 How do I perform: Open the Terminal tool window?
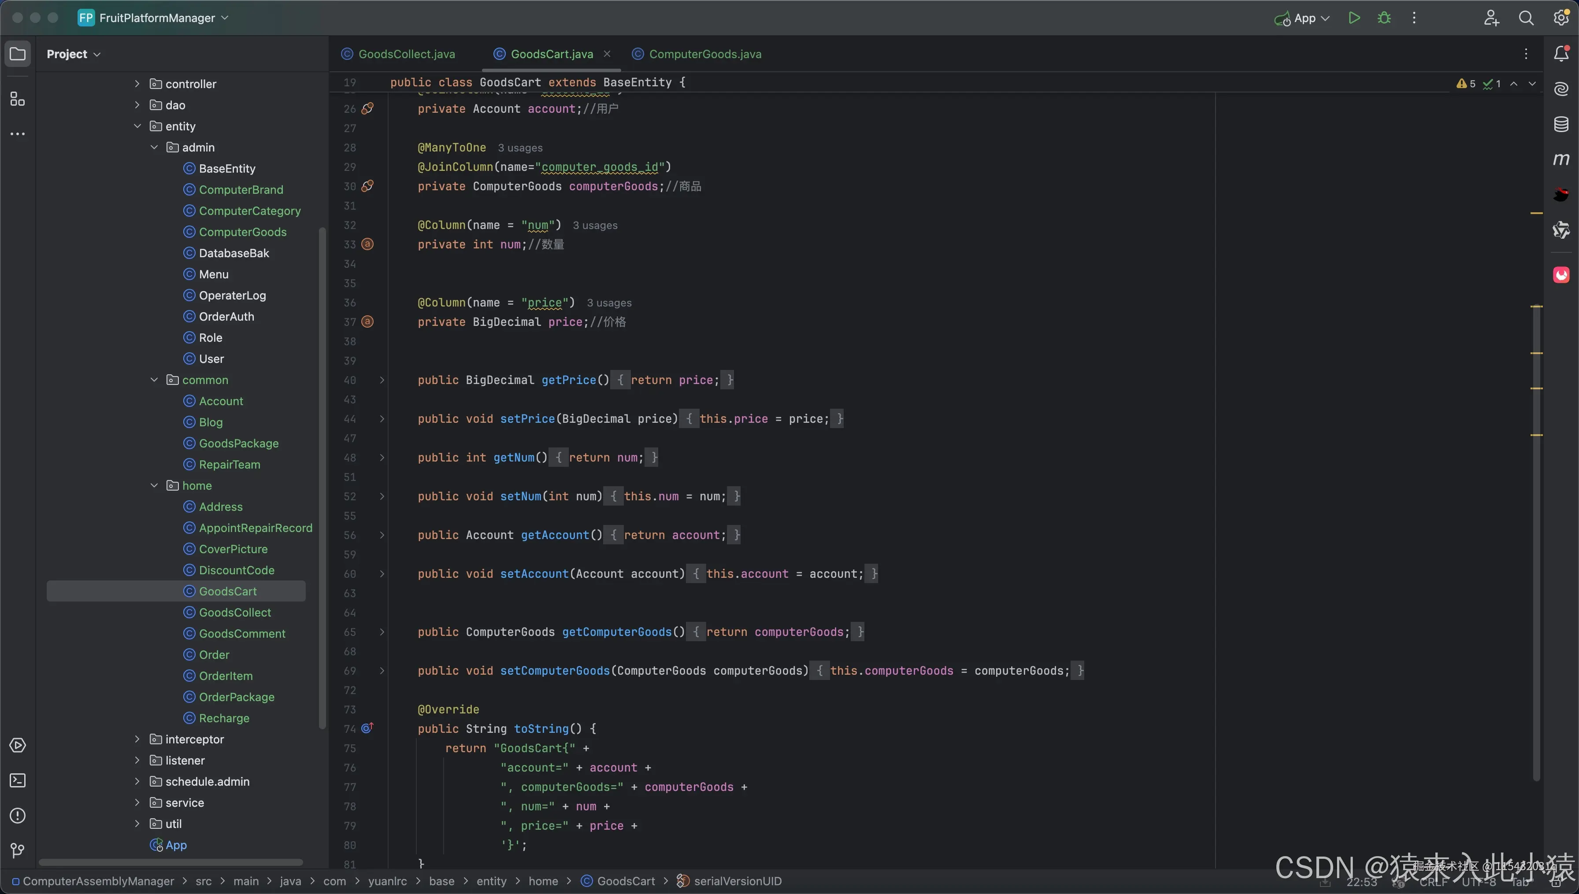[18, 780]
